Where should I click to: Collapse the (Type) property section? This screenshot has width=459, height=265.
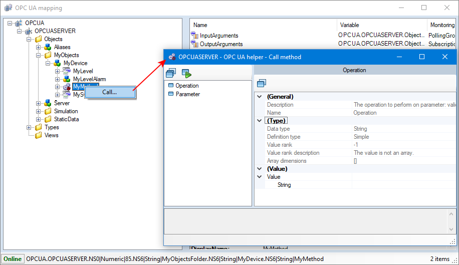(259, 121)
